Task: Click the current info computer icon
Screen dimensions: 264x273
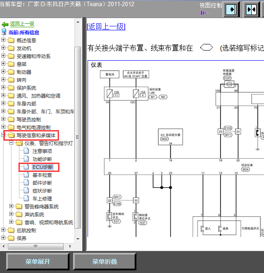Action: (x=4, y=32)
